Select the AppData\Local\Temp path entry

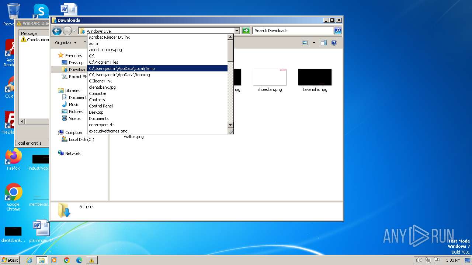(157, 68)
